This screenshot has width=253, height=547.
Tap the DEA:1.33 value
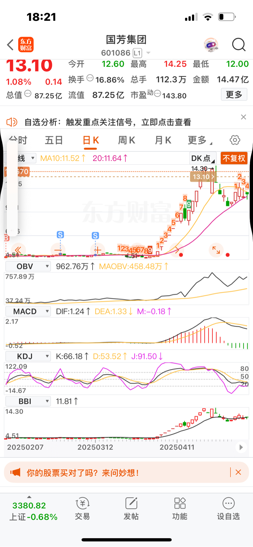point(114,311)
